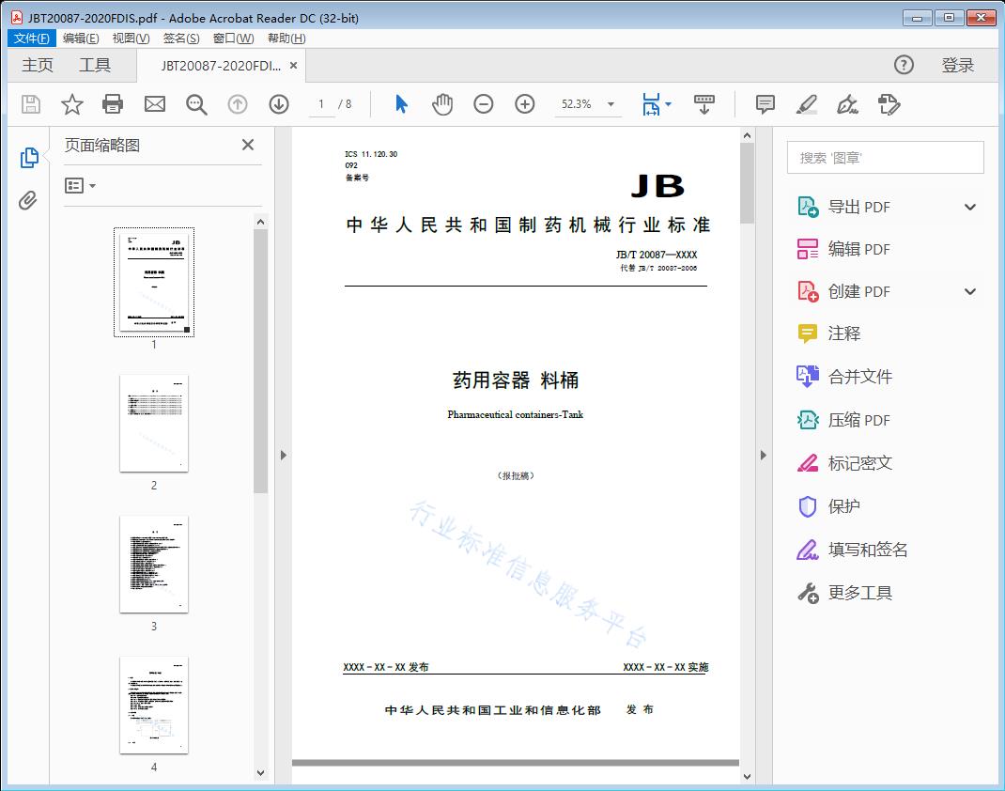The height and width of the screenshot is (791, 1005).
Task: Open the 保护 shield tool
Action: point(846,506)
